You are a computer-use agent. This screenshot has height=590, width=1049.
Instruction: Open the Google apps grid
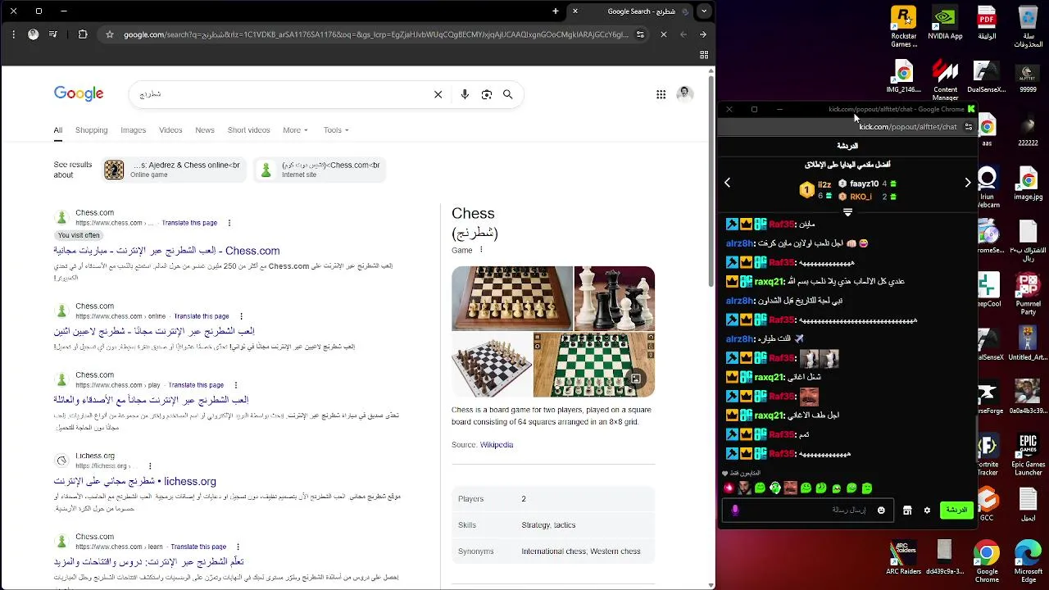pyautogui.click(x=661, y=94)
